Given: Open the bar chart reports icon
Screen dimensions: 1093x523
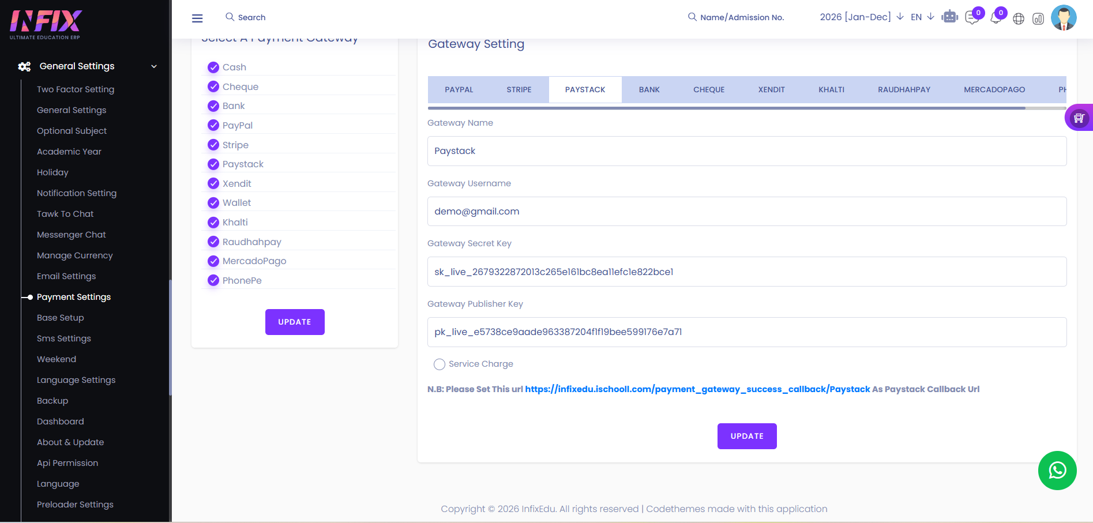Looking at the screenshot, I should coord(1038,19).
